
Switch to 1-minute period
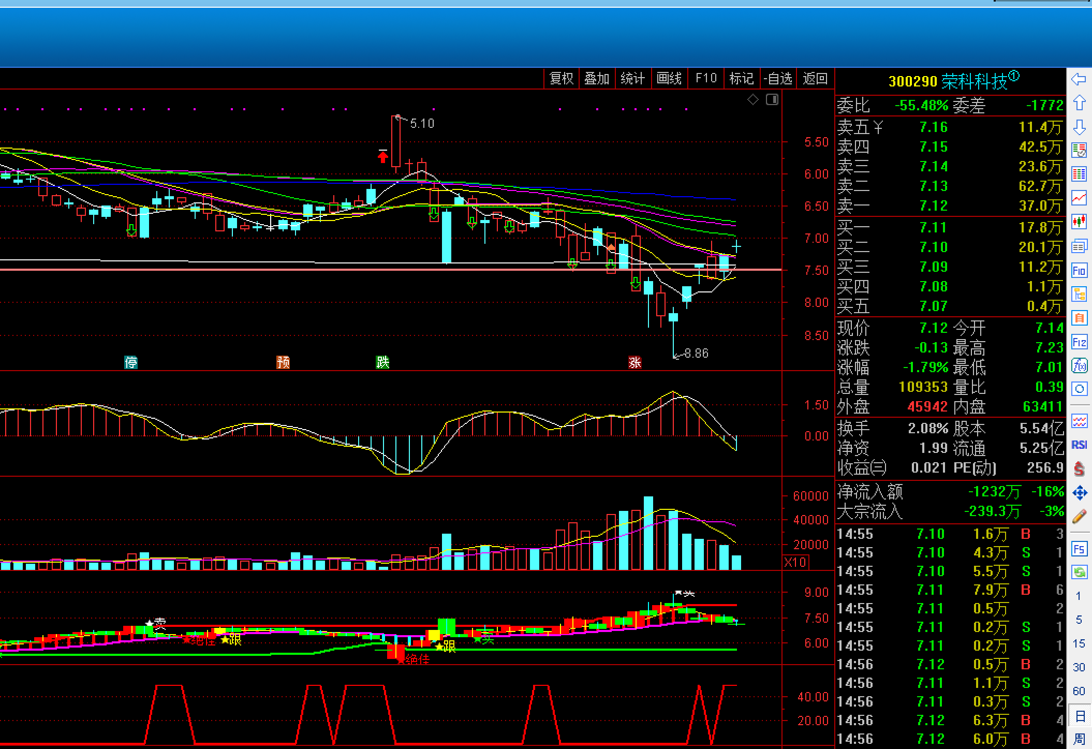click(1079, 596)
